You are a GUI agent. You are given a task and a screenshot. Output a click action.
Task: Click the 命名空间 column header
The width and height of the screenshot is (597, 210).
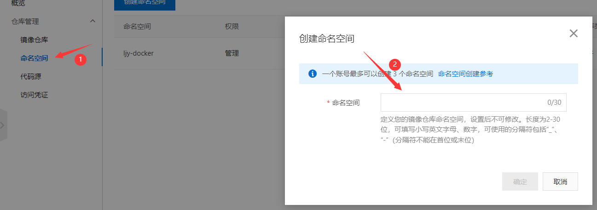point(137,27)
